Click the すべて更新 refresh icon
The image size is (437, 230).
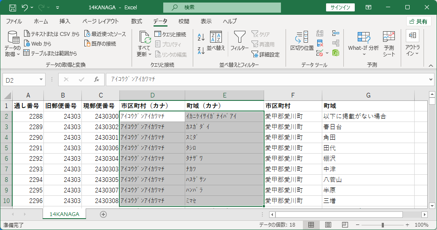(144, 38)
